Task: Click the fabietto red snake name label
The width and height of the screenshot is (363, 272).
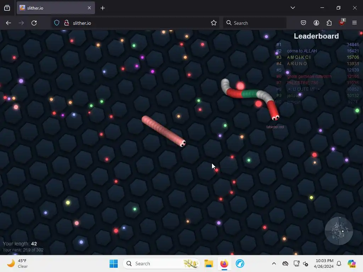Action: pos(275,127)
